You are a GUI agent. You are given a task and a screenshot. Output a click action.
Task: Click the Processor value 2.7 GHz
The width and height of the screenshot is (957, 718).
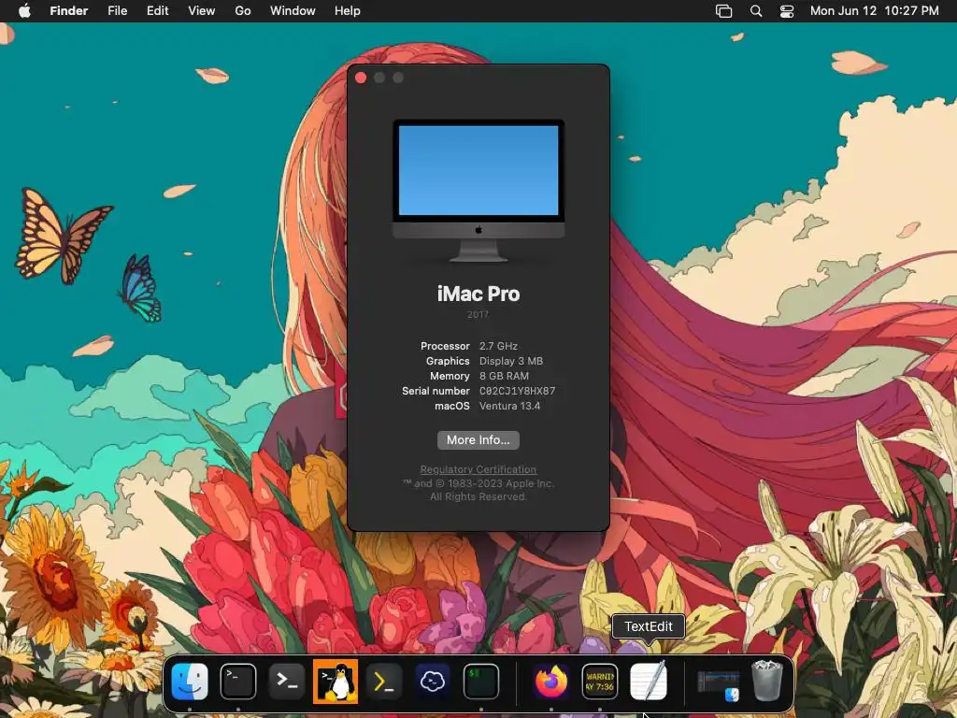(499, 346)
